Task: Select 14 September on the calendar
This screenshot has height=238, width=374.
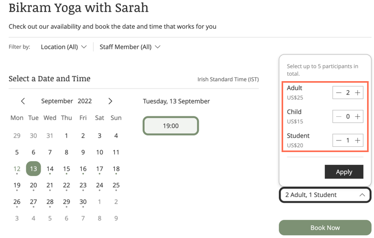Action: (x=50, y=169)
